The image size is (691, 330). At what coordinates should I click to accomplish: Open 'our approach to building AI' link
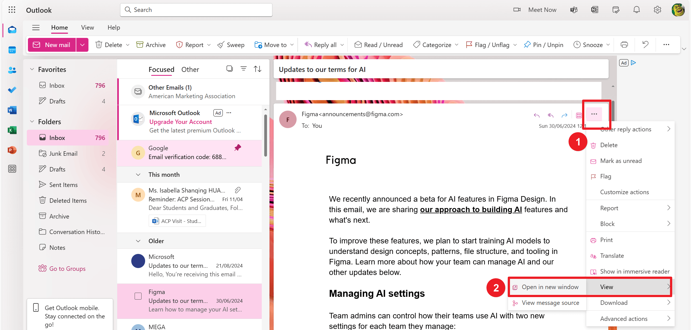click(x=471, y=210)
